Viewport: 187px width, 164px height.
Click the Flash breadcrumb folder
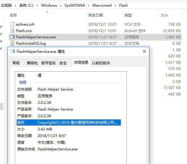[x=123, y=5]
